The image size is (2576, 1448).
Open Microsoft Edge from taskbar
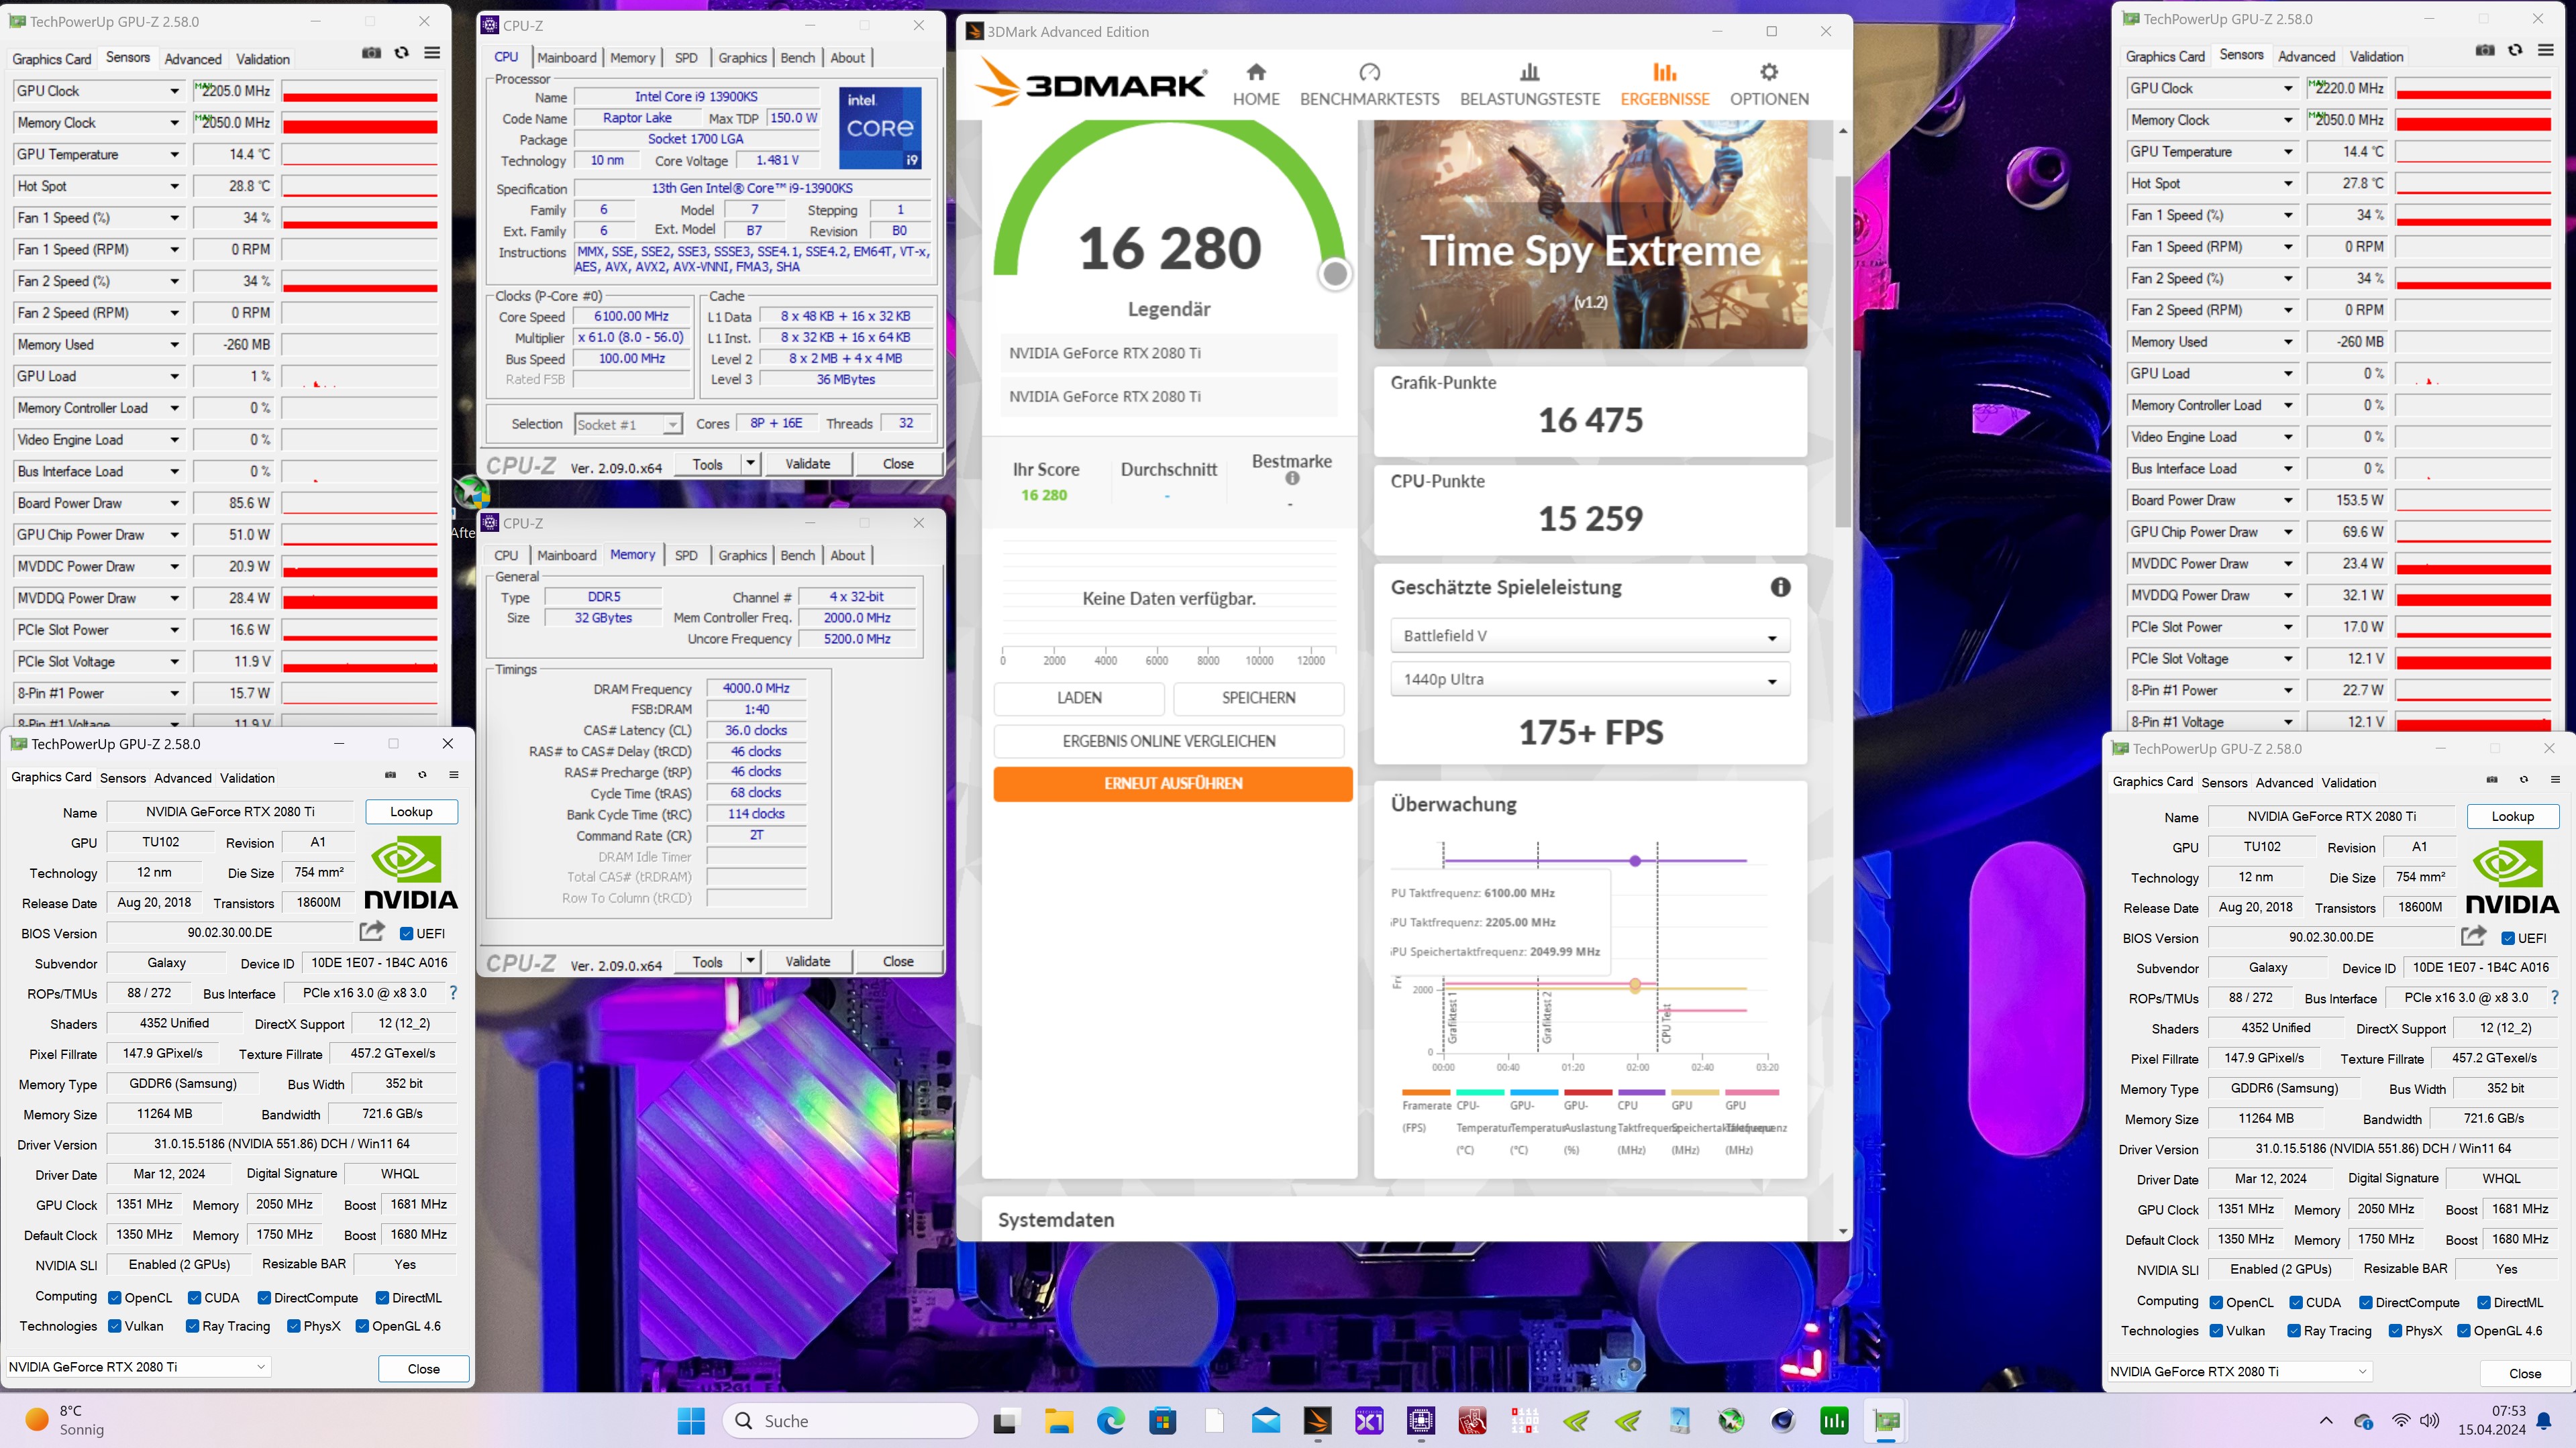[1111, 1421]
